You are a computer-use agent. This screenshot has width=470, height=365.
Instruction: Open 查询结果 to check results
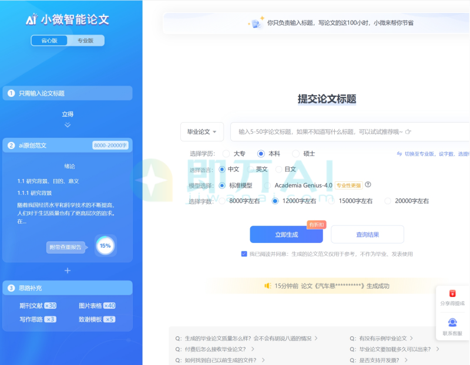coord(367,234)
